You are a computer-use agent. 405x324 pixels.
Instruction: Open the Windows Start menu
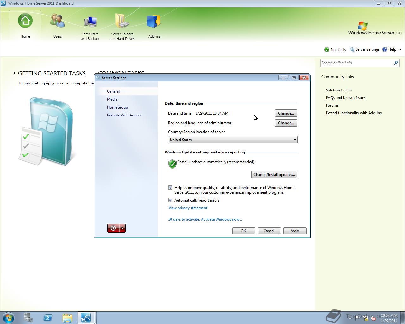click(9, 318)
